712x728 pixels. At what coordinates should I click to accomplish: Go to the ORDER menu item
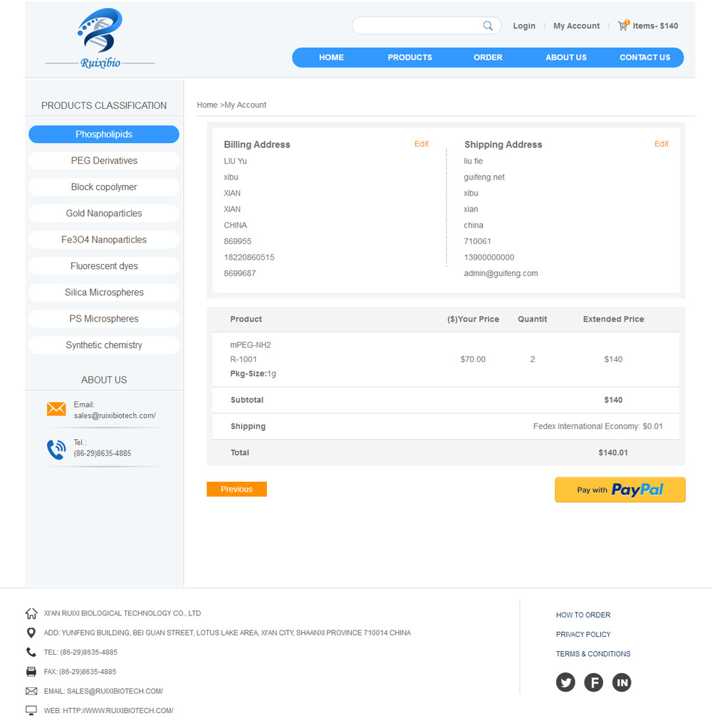point(488,58)
